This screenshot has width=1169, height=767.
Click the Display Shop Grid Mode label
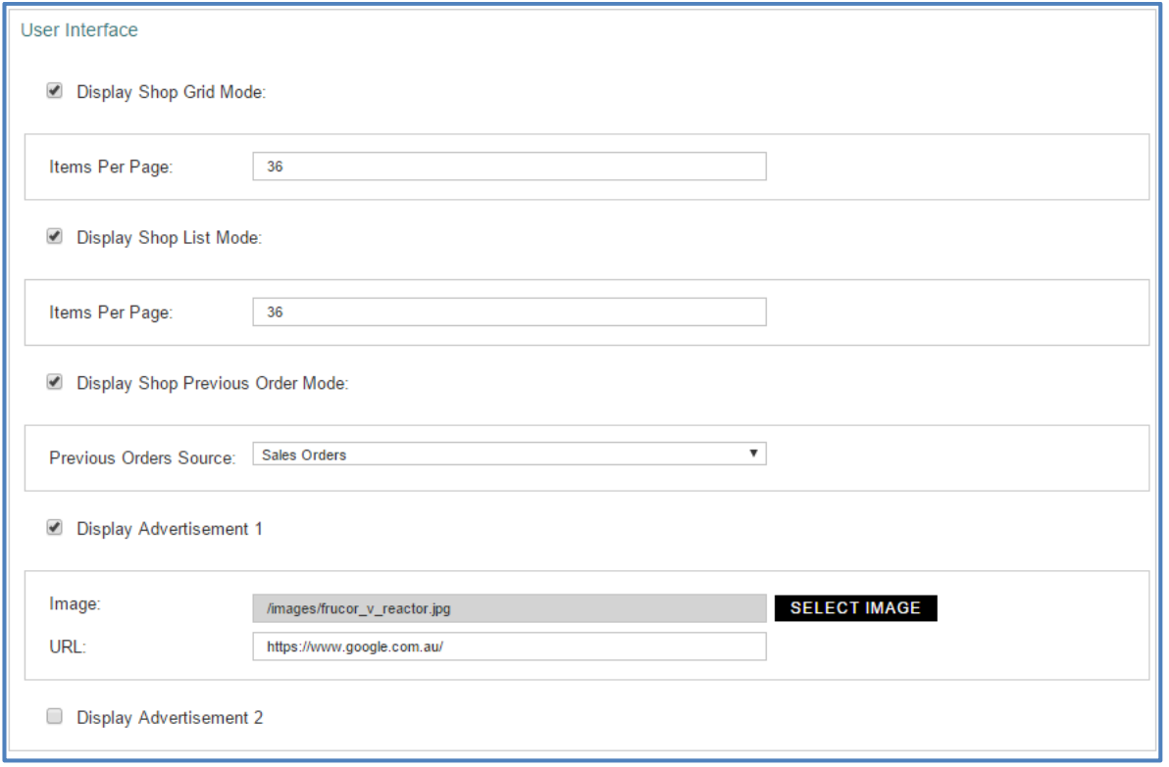tap(172, 92)
